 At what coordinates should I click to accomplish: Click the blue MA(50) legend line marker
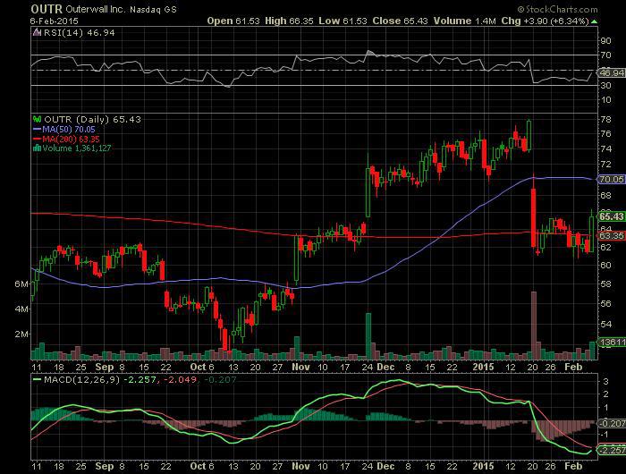(38, 130)
